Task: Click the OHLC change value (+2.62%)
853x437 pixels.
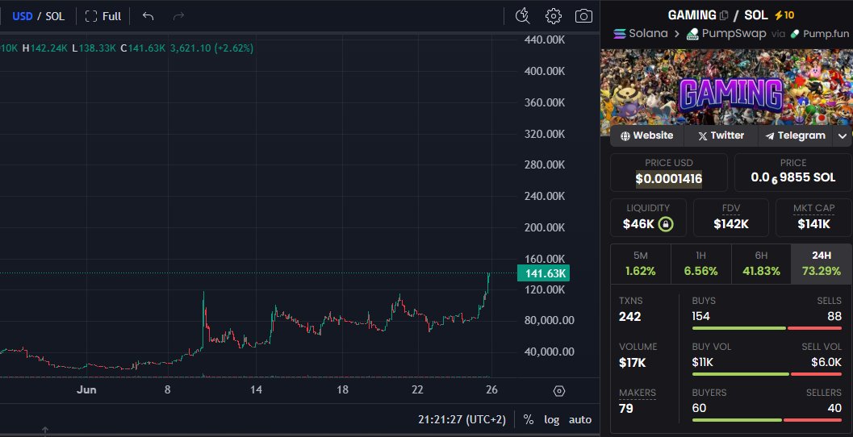Action: [x=234, y=48]
